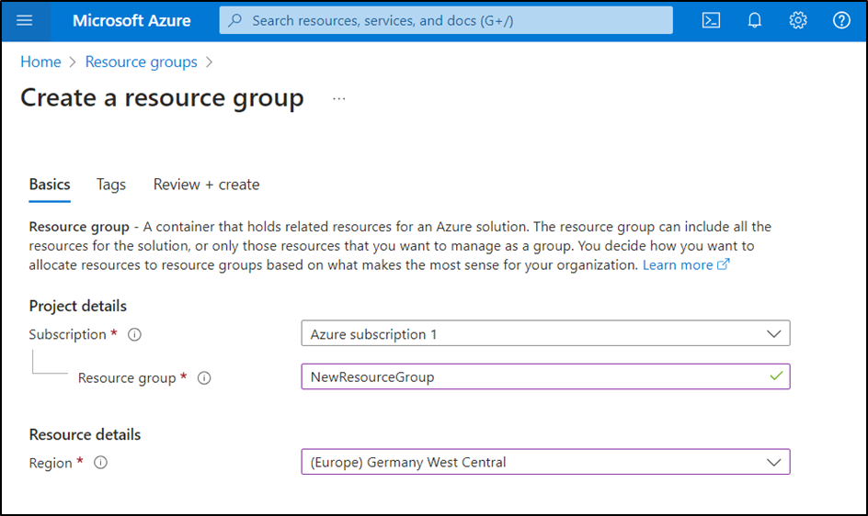Click the Microsoft Azure logo text
Image resolution: width=868 pixels, height=516 pixels.
131,20
